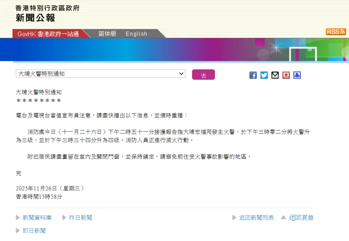Jump to top via 返回頁首
The width and height of the screenshot is (349, 241).
click(301, 218)
